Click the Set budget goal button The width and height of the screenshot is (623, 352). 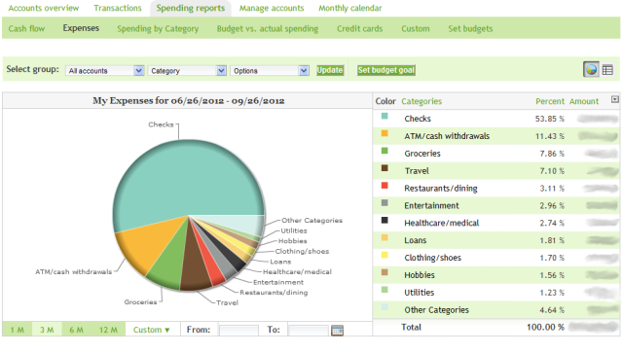coord(385,70)
